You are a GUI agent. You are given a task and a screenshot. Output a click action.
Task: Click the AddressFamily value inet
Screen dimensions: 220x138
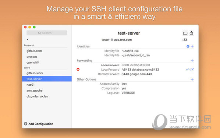coord(124,84)
